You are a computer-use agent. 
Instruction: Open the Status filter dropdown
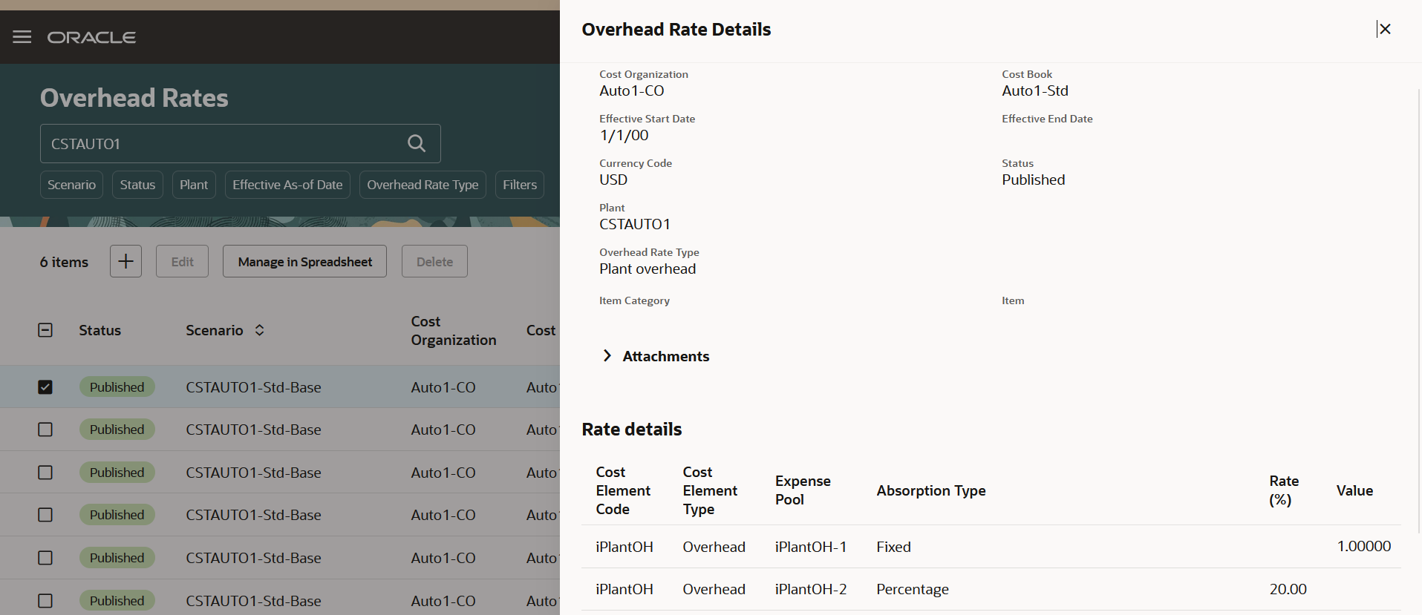[137, 185]
